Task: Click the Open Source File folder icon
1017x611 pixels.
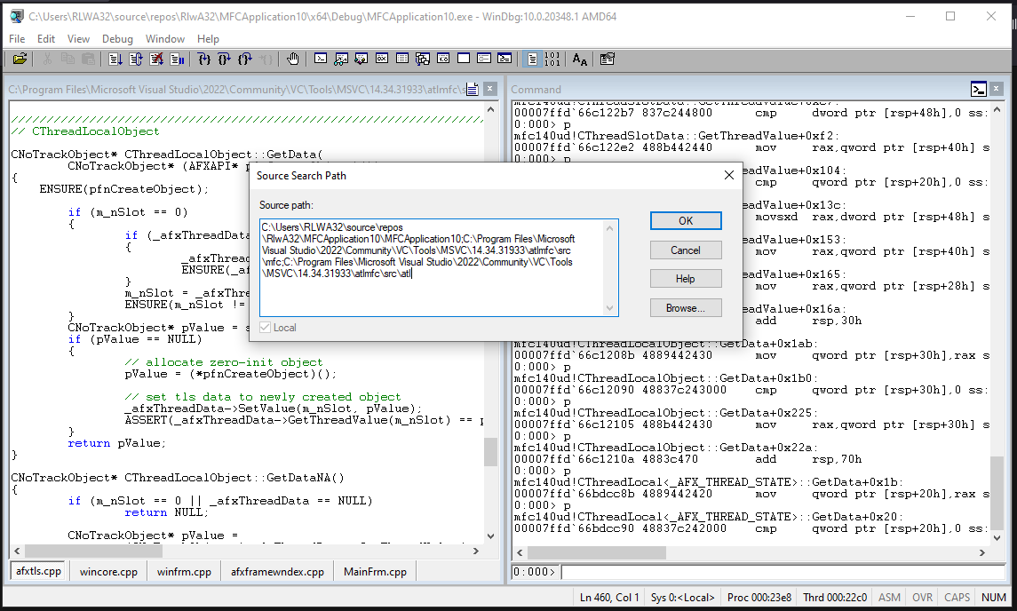Action: point(20,60)
